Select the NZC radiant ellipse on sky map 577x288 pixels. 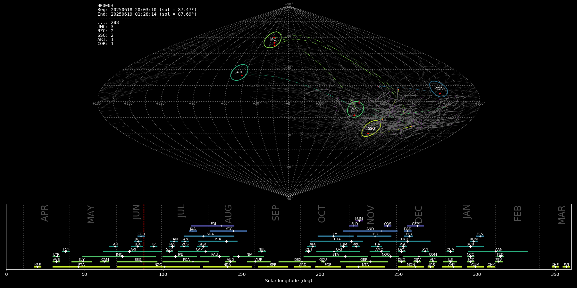355,109
